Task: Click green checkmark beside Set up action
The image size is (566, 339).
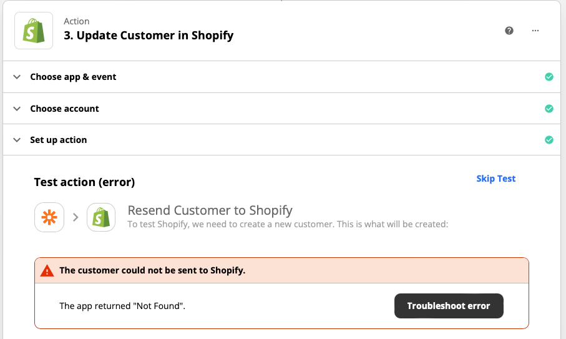Action: [549, 140]
